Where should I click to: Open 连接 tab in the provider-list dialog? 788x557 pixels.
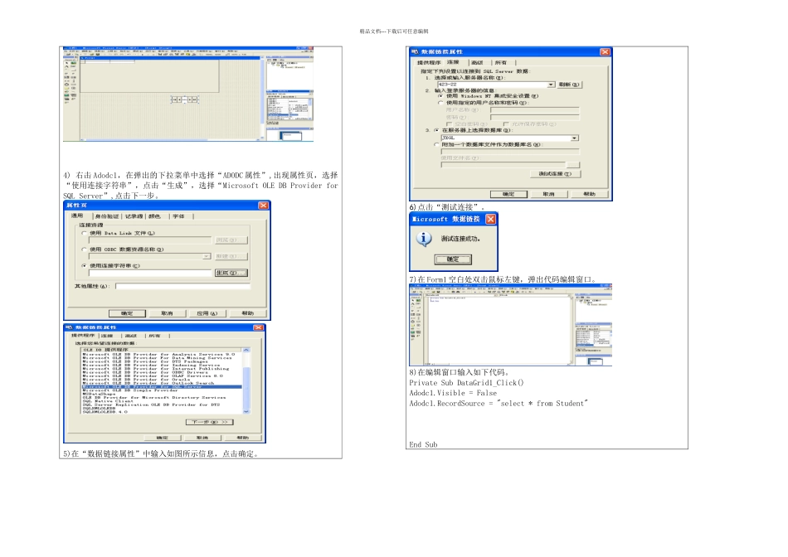click(x=109, y=336)
